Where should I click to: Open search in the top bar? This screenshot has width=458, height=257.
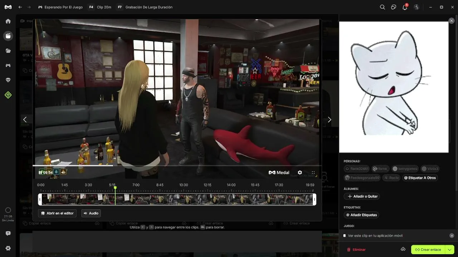(383, 7)
